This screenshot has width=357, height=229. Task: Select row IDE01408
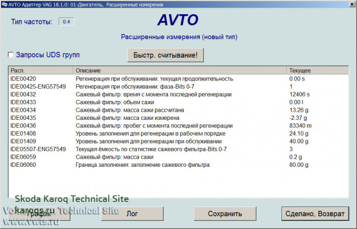(178, 134)
